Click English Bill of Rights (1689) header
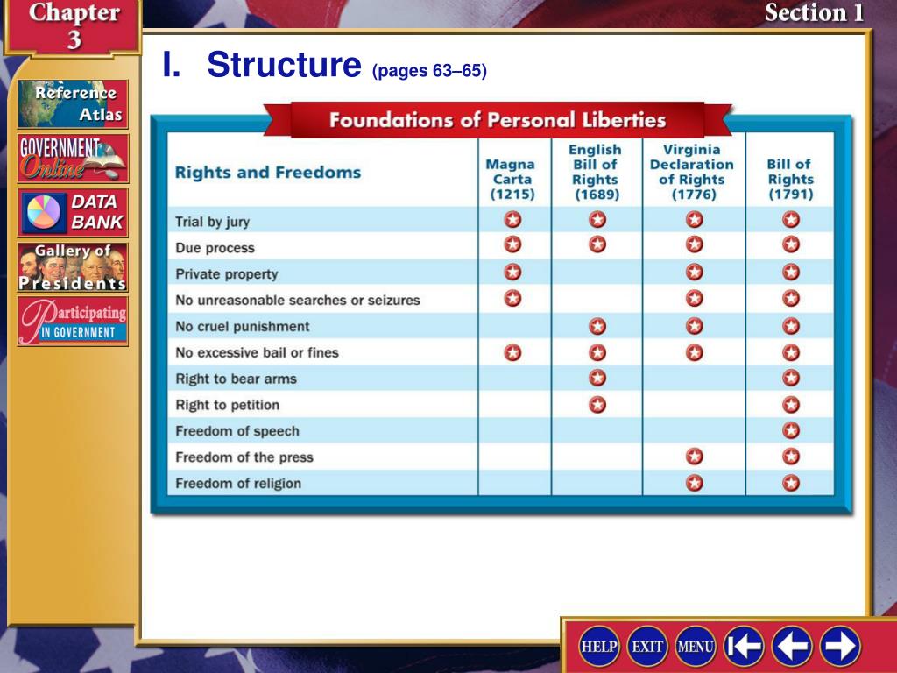 pyautogui.click(x=596, y=172)
